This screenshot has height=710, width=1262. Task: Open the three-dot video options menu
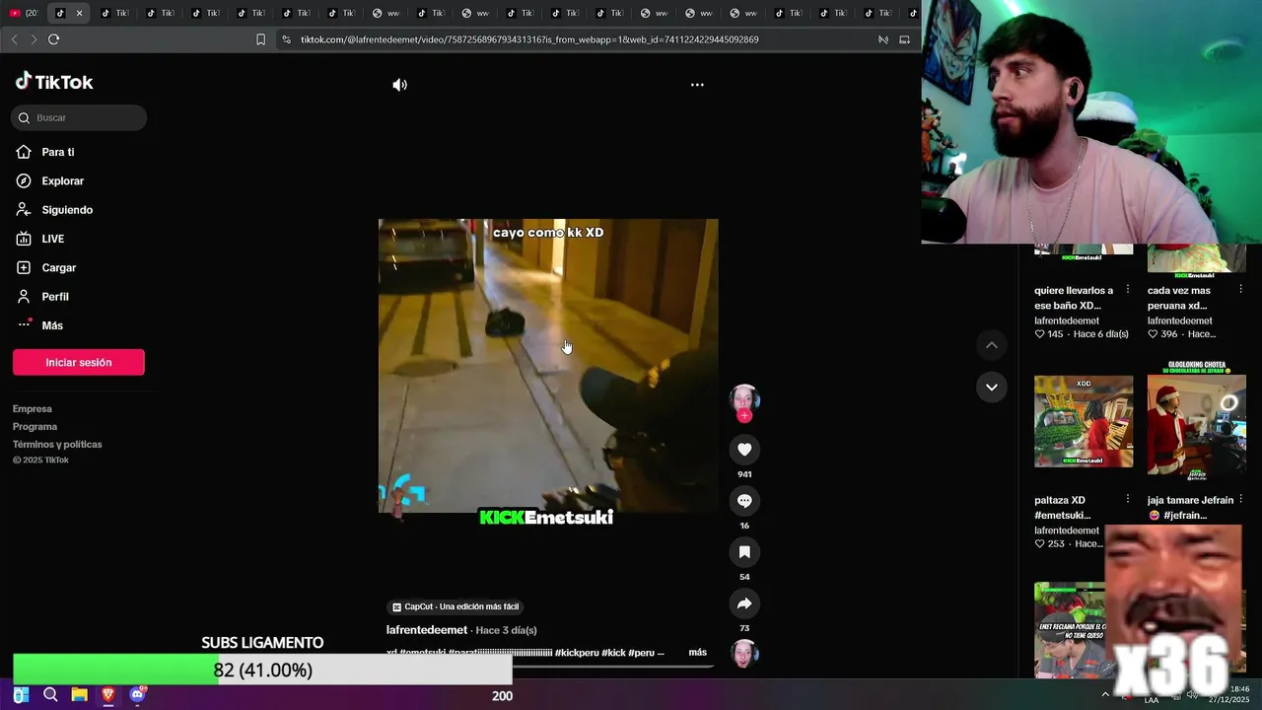(697, 85)
